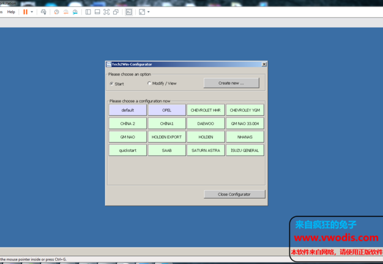This screenshot has height=264, width=383.
Task: Choose the CHEVROLET HHR configuration
Action: pos(206,110)
